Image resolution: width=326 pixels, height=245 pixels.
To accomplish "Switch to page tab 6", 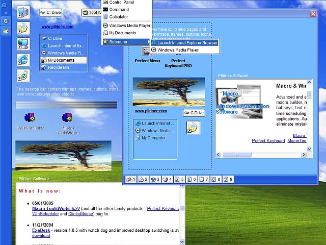I will pyautogui.click(x=192, y=179).
